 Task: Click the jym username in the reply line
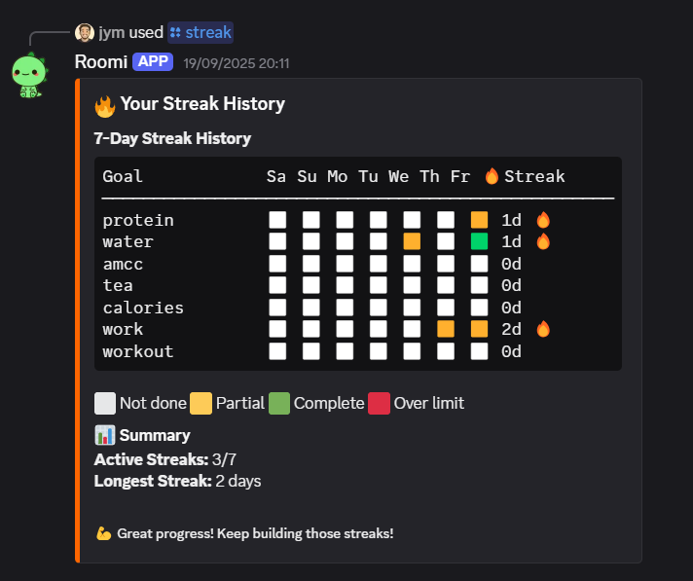[x=111, y=32]
